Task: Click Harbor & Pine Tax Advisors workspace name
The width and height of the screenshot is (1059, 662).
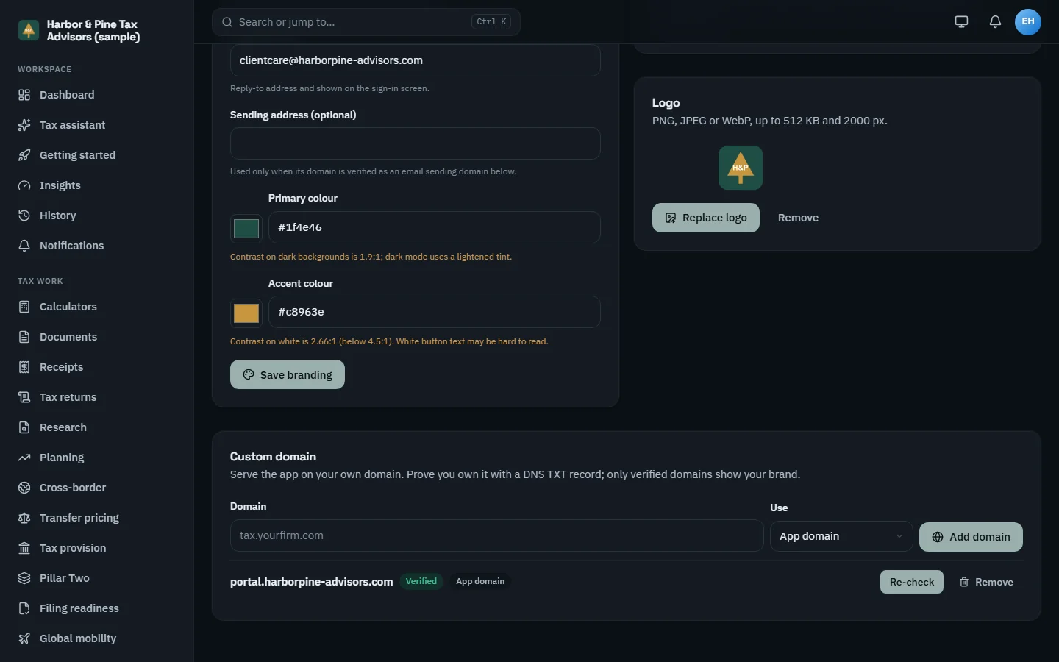Action: tap(93, 30)
